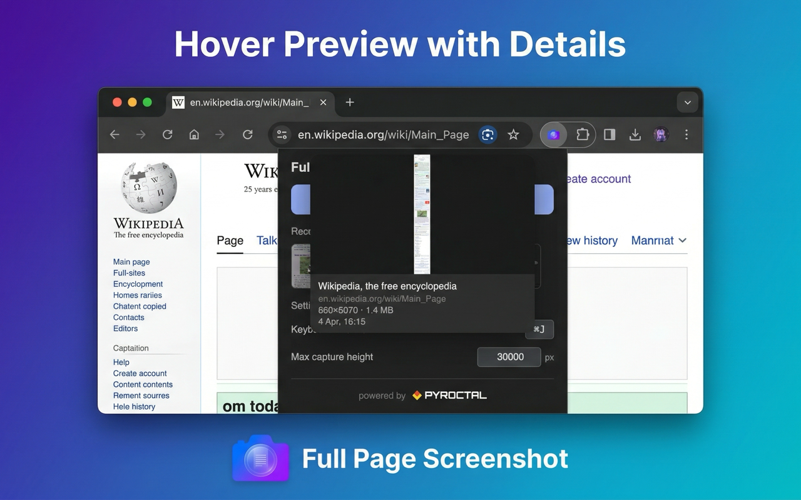Click the '4 Apr, 16:15' timestamp text
This screenshot has height=500, width=801.
342,322
